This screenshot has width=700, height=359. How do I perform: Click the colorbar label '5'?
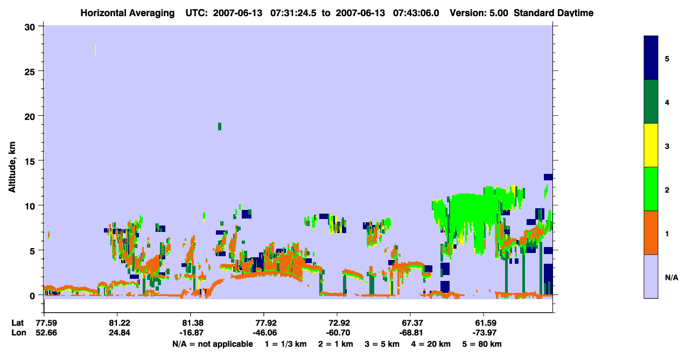pos(667,58)
